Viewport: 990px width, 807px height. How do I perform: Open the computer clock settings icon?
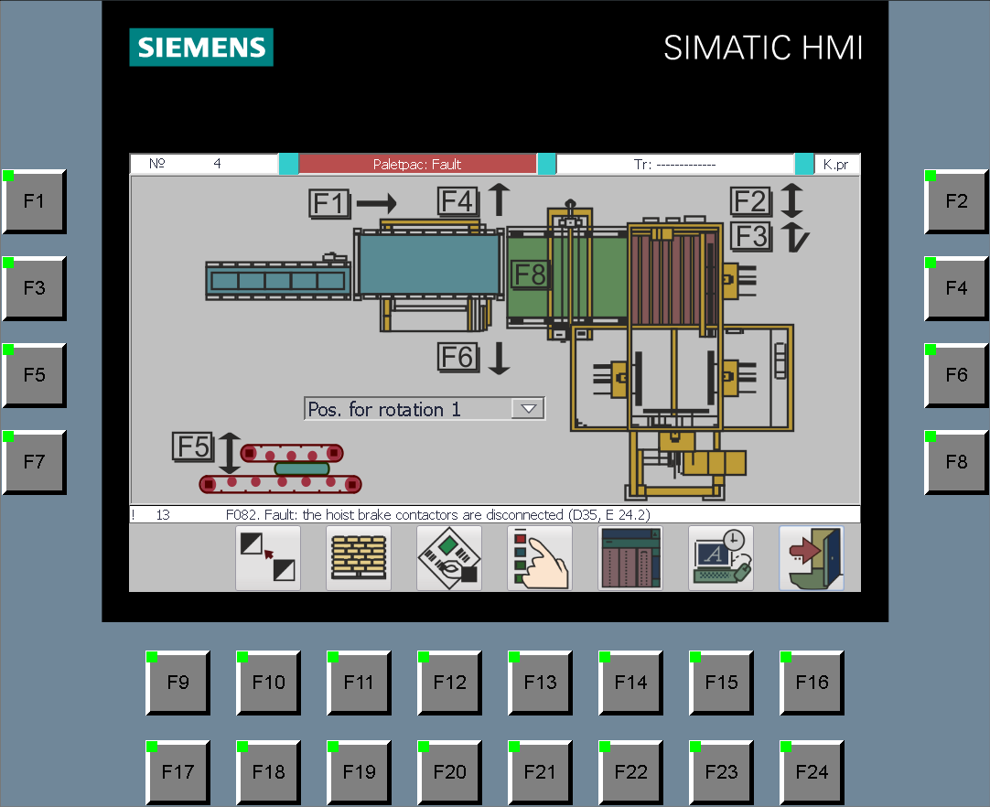(721, 558)
